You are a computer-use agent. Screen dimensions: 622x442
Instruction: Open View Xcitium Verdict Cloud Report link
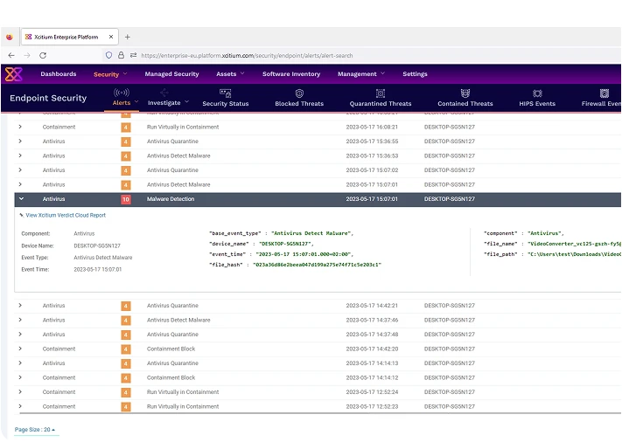coord(65,215)
